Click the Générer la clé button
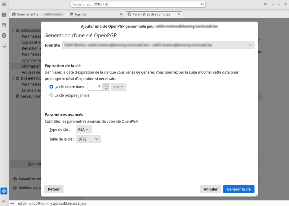 click(x=239, y=189)
